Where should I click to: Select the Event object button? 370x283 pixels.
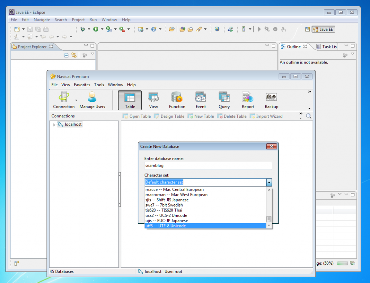coord(201,100)
